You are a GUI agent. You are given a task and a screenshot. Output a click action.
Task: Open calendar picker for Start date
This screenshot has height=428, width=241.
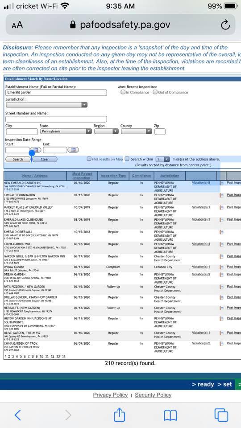pyautogui.click(x=36, y=150)
